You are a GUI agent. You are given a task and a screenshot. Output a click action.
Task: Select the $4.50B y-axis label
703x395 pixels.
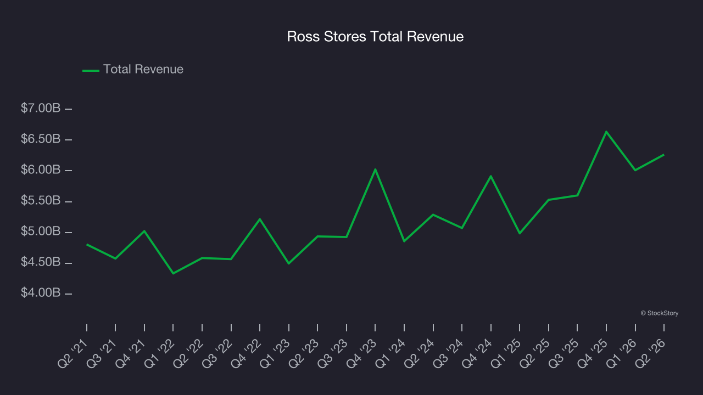pyautogui.click(x=41, y=263)
